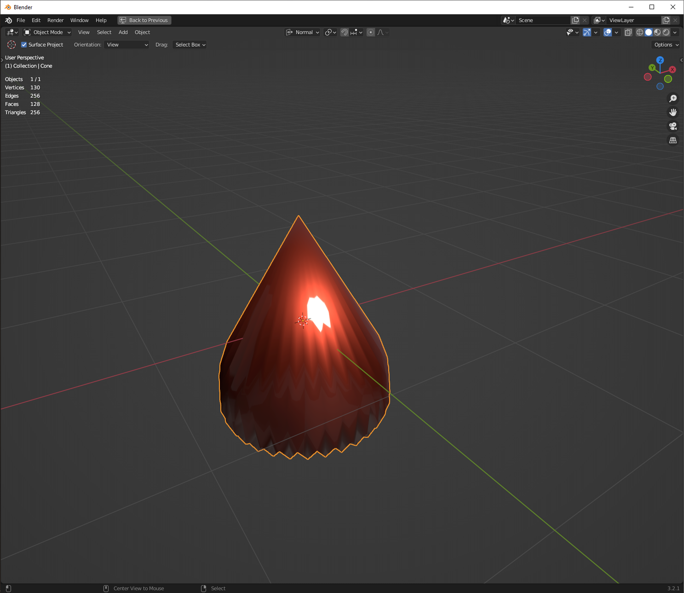Open the overlays options arrow
684x593 pixels.
point(616,32)
